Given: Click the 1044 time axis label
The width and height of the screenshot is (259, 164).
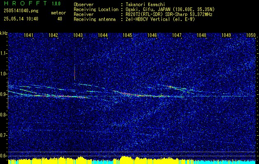Looking at the screenshot, I should click(x=103, y=35).
